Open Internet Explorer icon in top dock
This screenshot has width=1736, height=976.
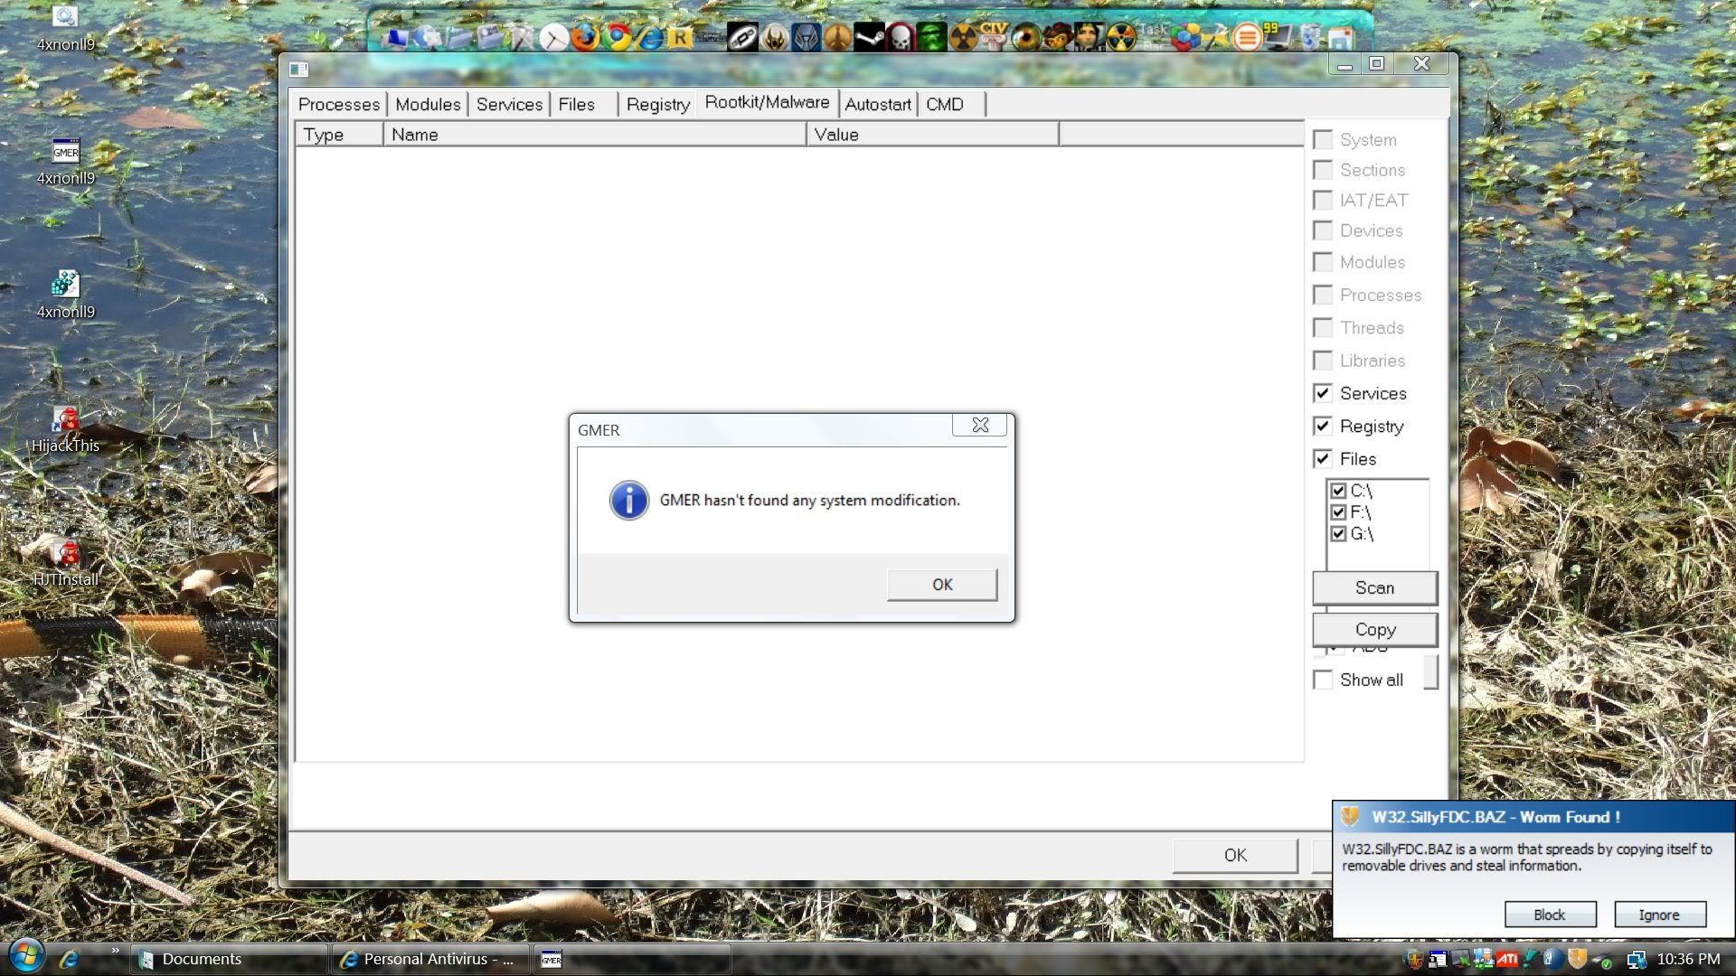click(x=650, y=38)
